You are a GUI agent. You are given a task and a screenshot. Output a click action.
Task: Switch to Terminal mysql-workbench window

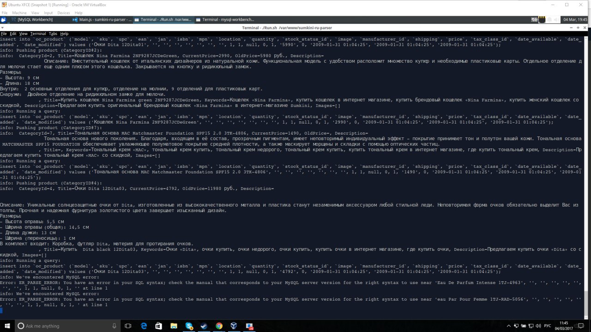[224, 20]
